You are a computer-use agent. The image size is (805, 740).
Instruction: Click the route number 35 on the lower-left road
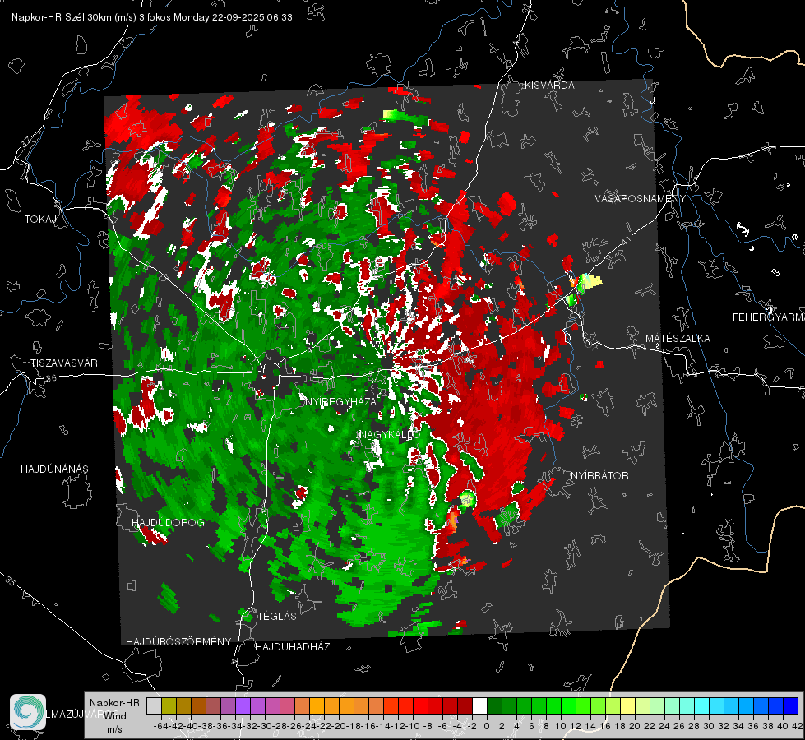10,581
